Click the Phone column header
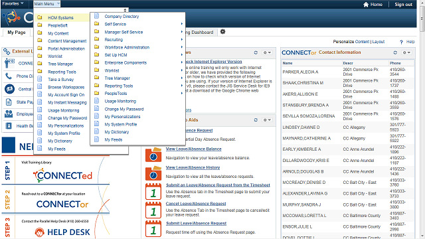This screenshot has height=239, width=425. tap(395, 63)
